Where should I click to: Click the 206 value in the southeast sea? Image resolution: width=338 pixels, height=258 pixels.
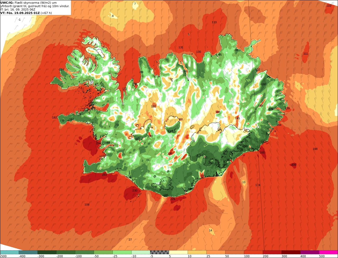(x=294, y=165)
